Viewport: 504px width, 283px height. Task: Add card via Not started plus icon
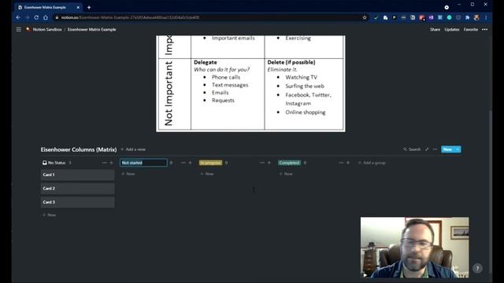point(191,163)
